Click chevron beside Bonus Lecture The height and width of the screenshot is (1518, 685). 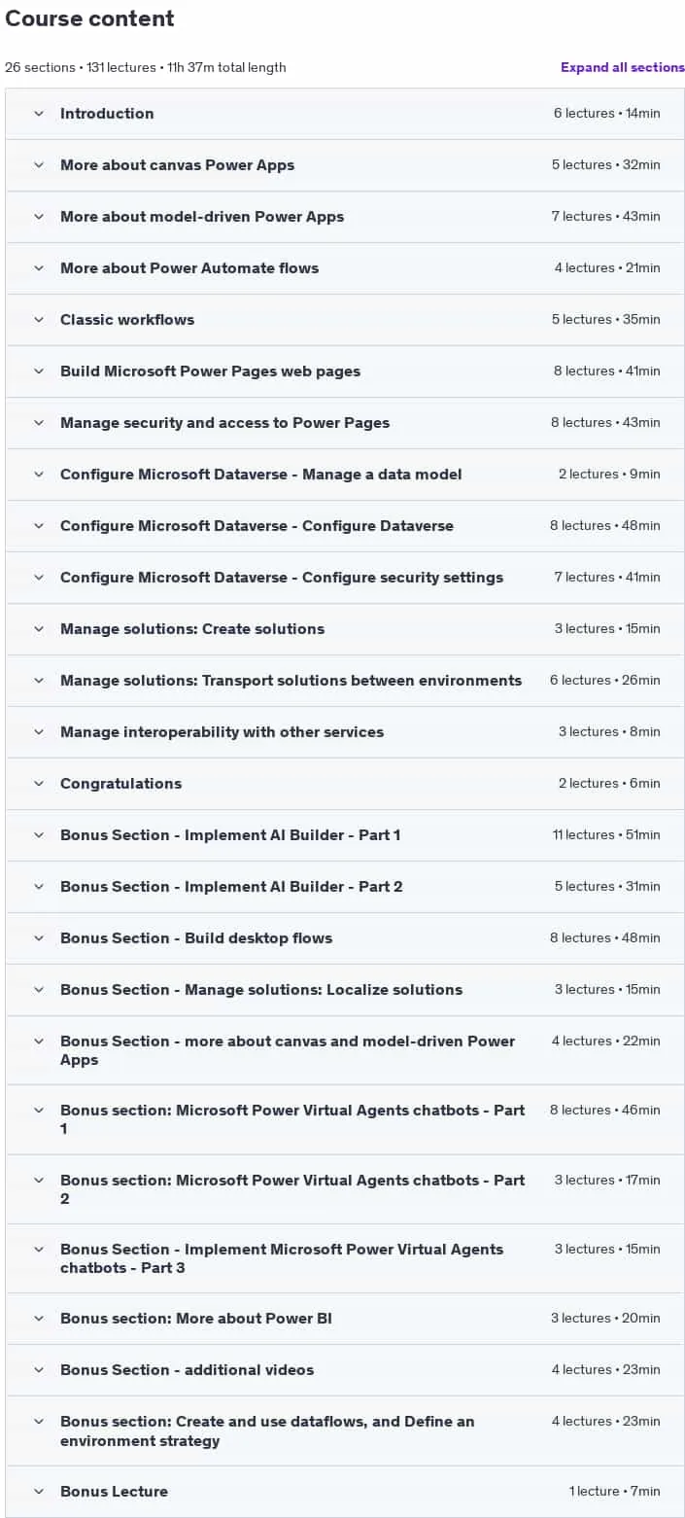click(39, 1492)
